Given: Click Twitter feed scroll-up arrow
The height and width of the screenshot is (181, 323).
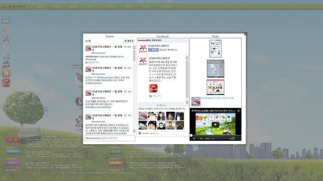Looking at the screenshot, I should point(134,48).
